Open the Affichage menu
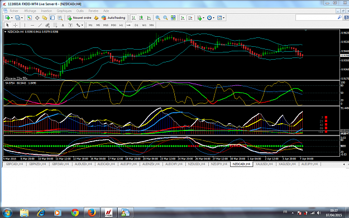This screenshot has height=218, width=349. click(30, 11)
